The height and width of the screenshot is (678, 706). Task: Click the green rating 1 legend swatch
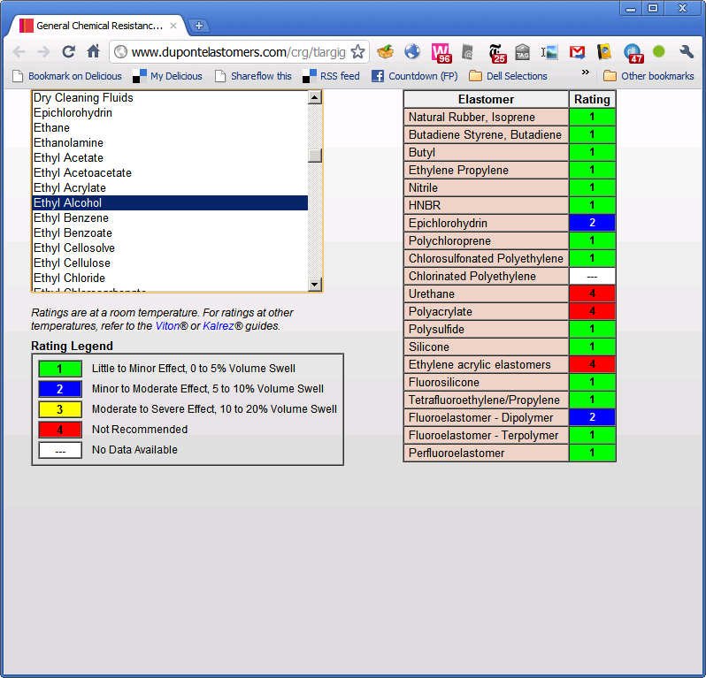(x=60, y=369)
